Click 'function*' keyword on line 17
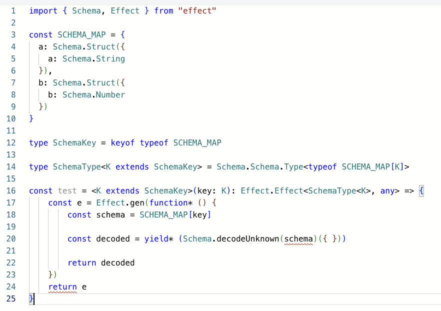Screen dimensions: 441x311 [x=170, y=202]
